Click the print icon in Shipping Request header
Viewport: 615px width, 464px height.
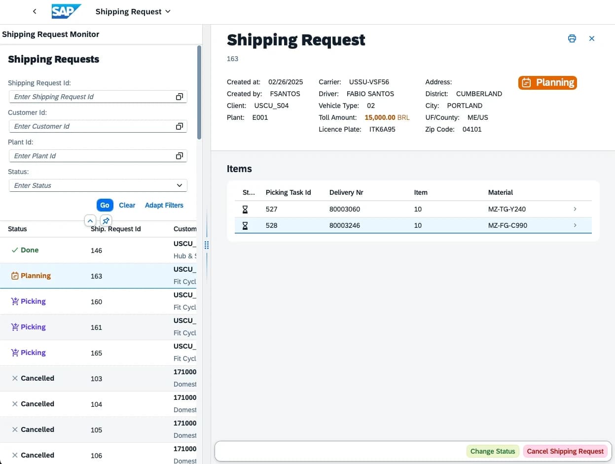[572, 38]
